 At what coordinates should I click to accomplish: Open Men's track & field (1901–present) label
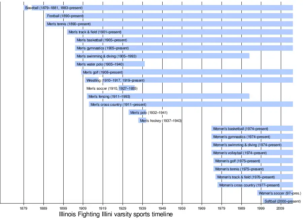point(95,32)
